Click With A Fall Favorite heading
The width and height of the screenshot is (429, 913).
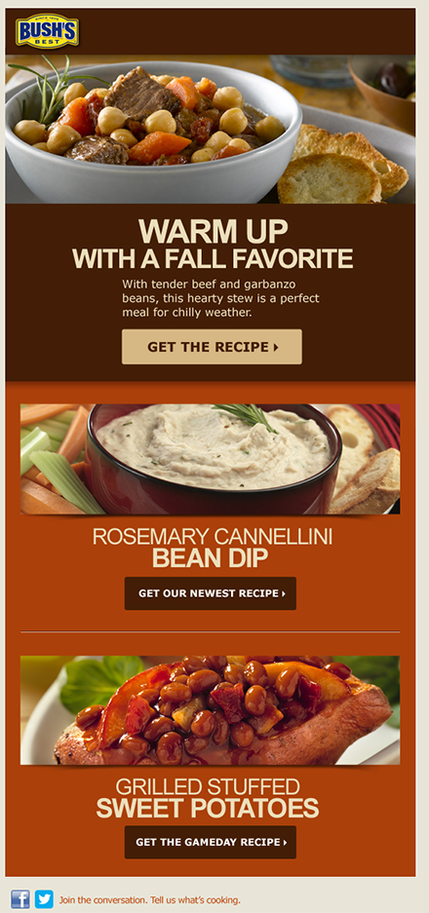tap(213, 258)
